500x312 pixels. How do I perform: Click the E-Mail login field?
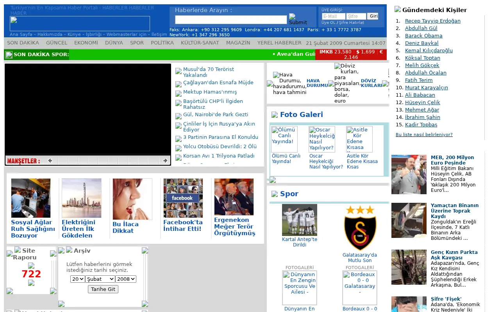tap(334, 16)
